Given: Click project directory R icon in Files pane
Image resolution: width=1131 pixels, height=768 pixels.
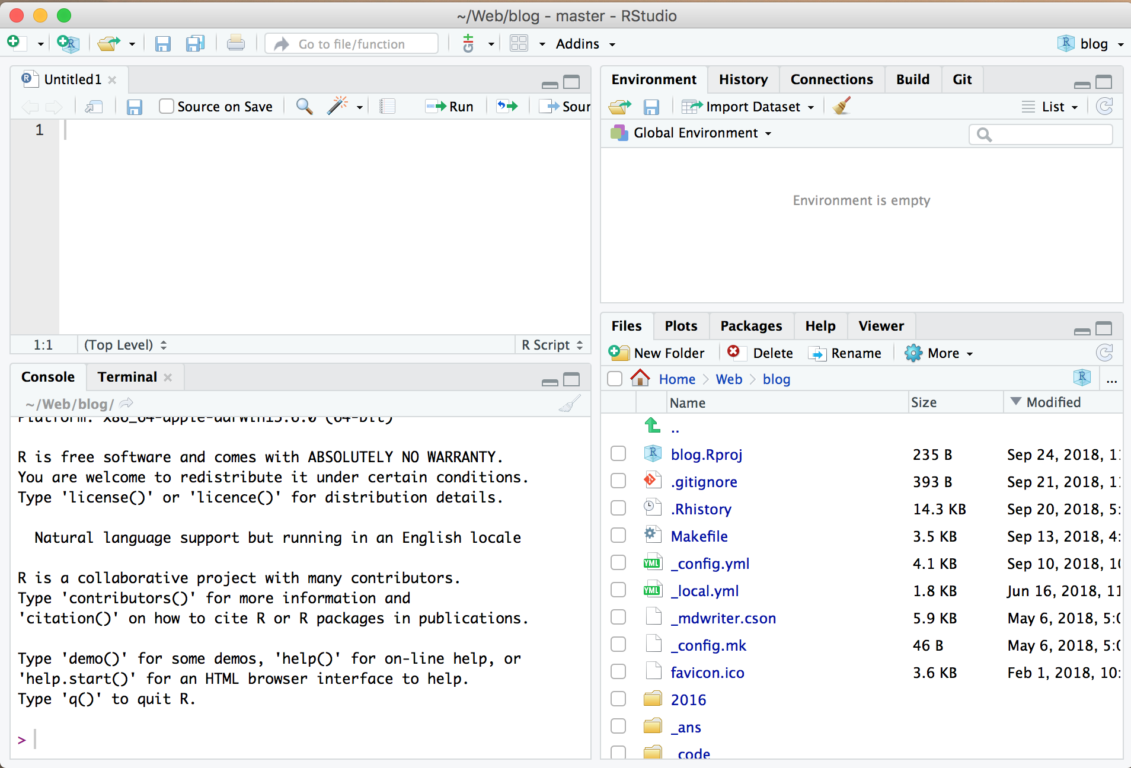Looking at the screenshot, I should pyautogui.click(x=1082, y=378).
